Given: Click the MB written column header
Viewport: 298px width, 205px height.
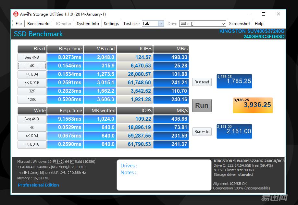Looking at the screenshot, I should click(x=100, y=111).
